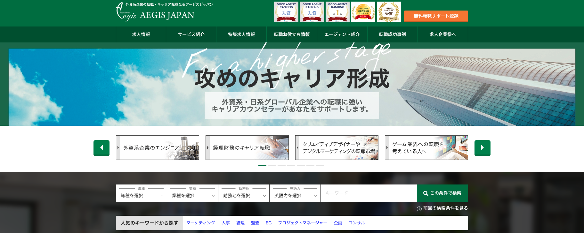Click マーケティング keyword link

[x=201, y=223]
